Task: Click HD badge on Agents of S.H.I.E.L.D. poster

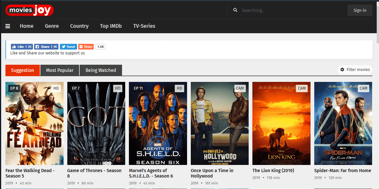Action: pyautogui.click(x=180, y=88)
